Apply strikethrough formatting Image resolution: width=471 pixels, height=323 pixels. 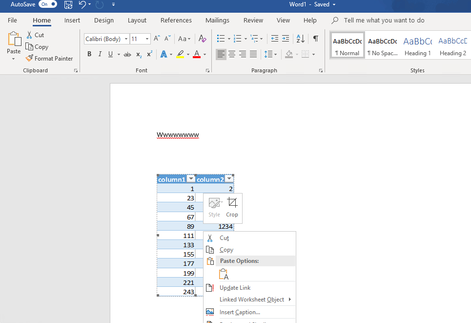(x=127, y=54)
